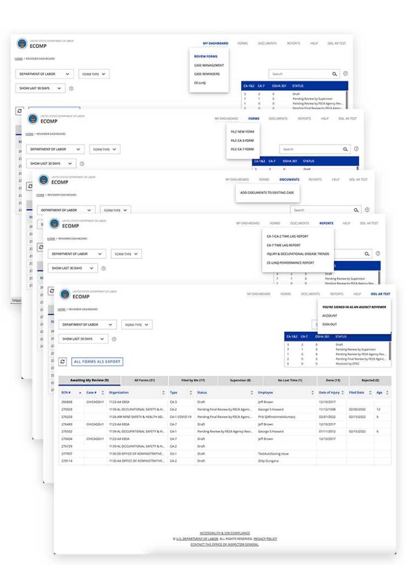Screen dimensions: 407x565
Task: Open Department of Labor dropdown in frontmost window
Action: 87,325
